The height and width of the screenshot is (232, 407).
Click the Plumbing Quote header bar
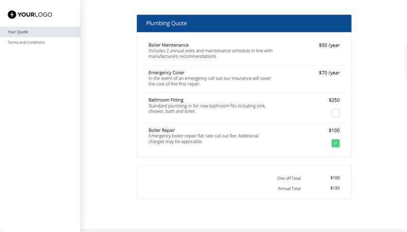click(x=244, y=23)
